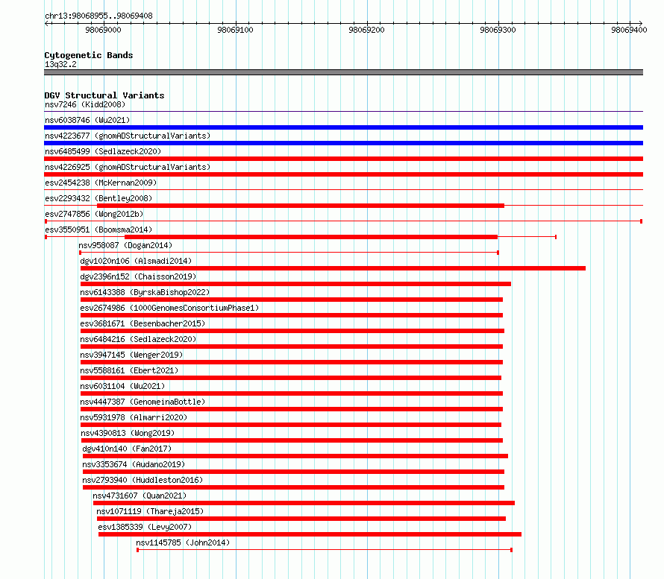Select the nsv4226925 (gnomADStructuralVariants) label
This screenshot has width=664, height=579.
pyautogui.click(x=128, y=167)
